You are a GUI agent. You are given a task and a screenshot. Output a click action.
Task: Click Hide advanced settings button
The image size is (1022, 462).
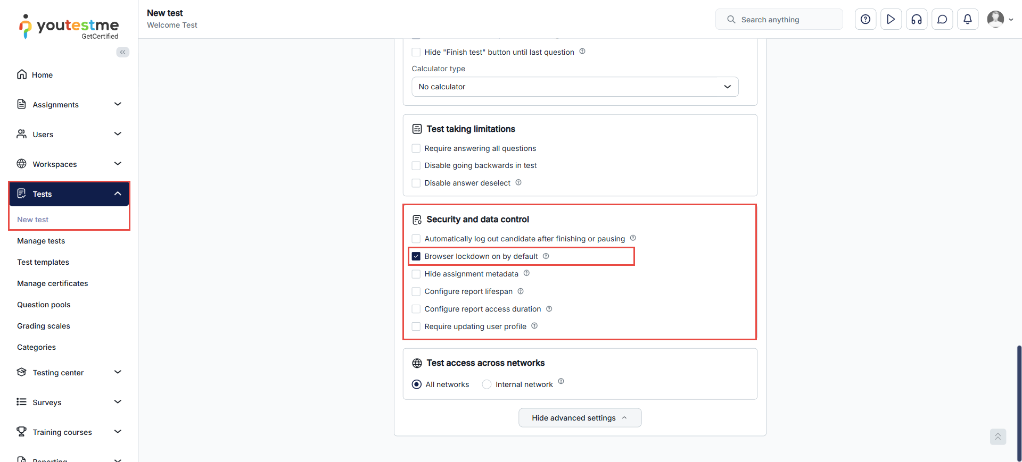click(580, 418)
